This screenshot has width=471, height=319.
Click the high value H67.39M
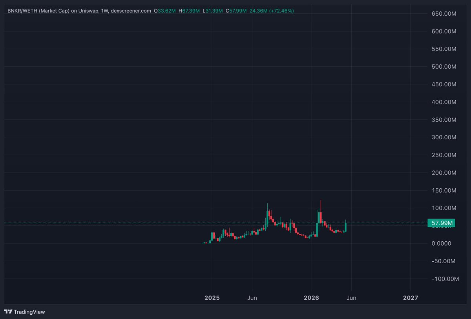(189, 11)
